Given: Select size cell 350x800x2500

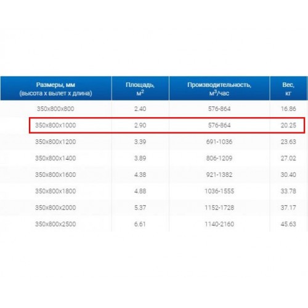Looking at the screenshot, I should click(55, 224).
